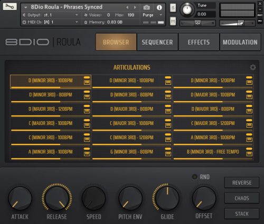Screen dimensions: 264x224
Task: Click keyboard icon of B (MINOR 3RD) - FREE TEMPO
Action: pyautogui.click(x=249, y=154)
